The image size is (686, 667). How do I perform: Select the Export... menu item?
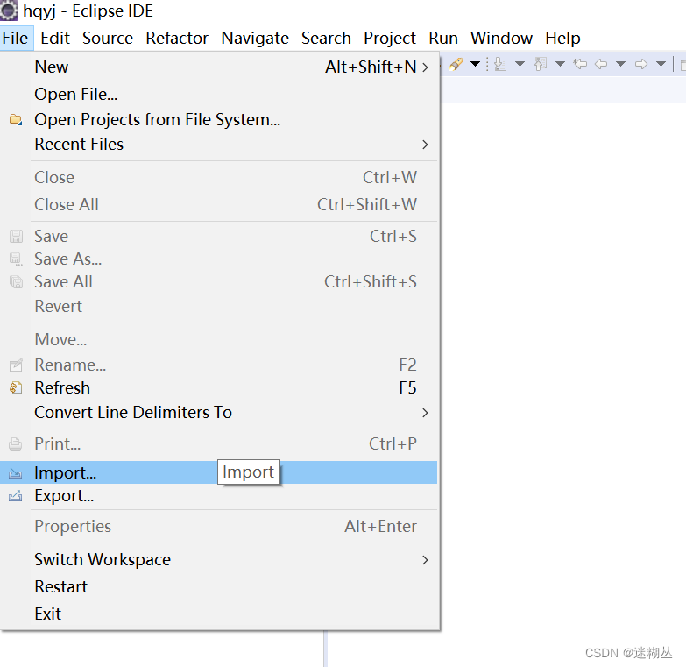[219, 495]
